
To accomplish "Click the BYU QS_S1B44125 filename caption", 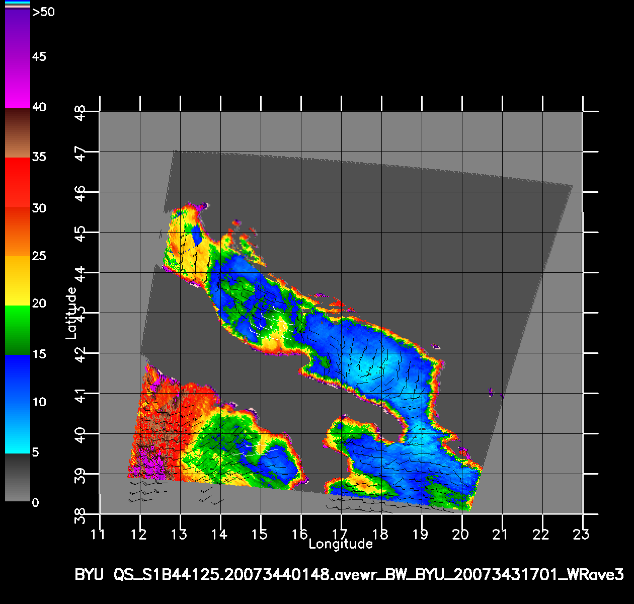I will 349,574.
